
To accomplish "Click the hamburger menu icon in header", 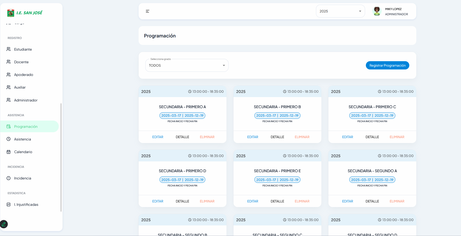I will point(147,11).
